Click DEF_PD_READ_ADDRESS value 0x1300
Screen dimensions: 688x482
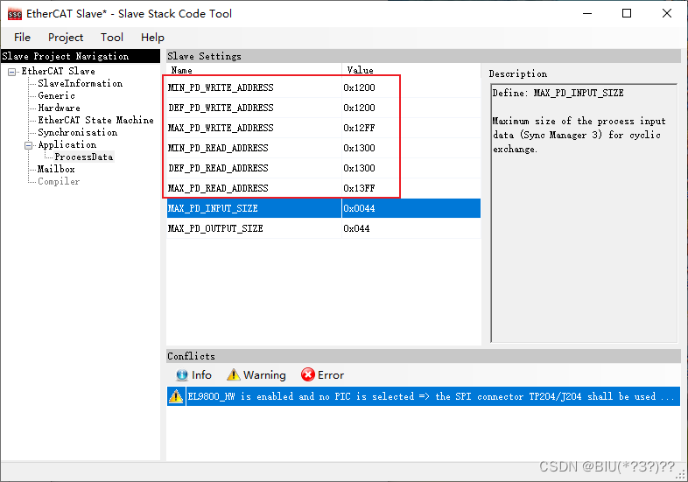point(411,169)
